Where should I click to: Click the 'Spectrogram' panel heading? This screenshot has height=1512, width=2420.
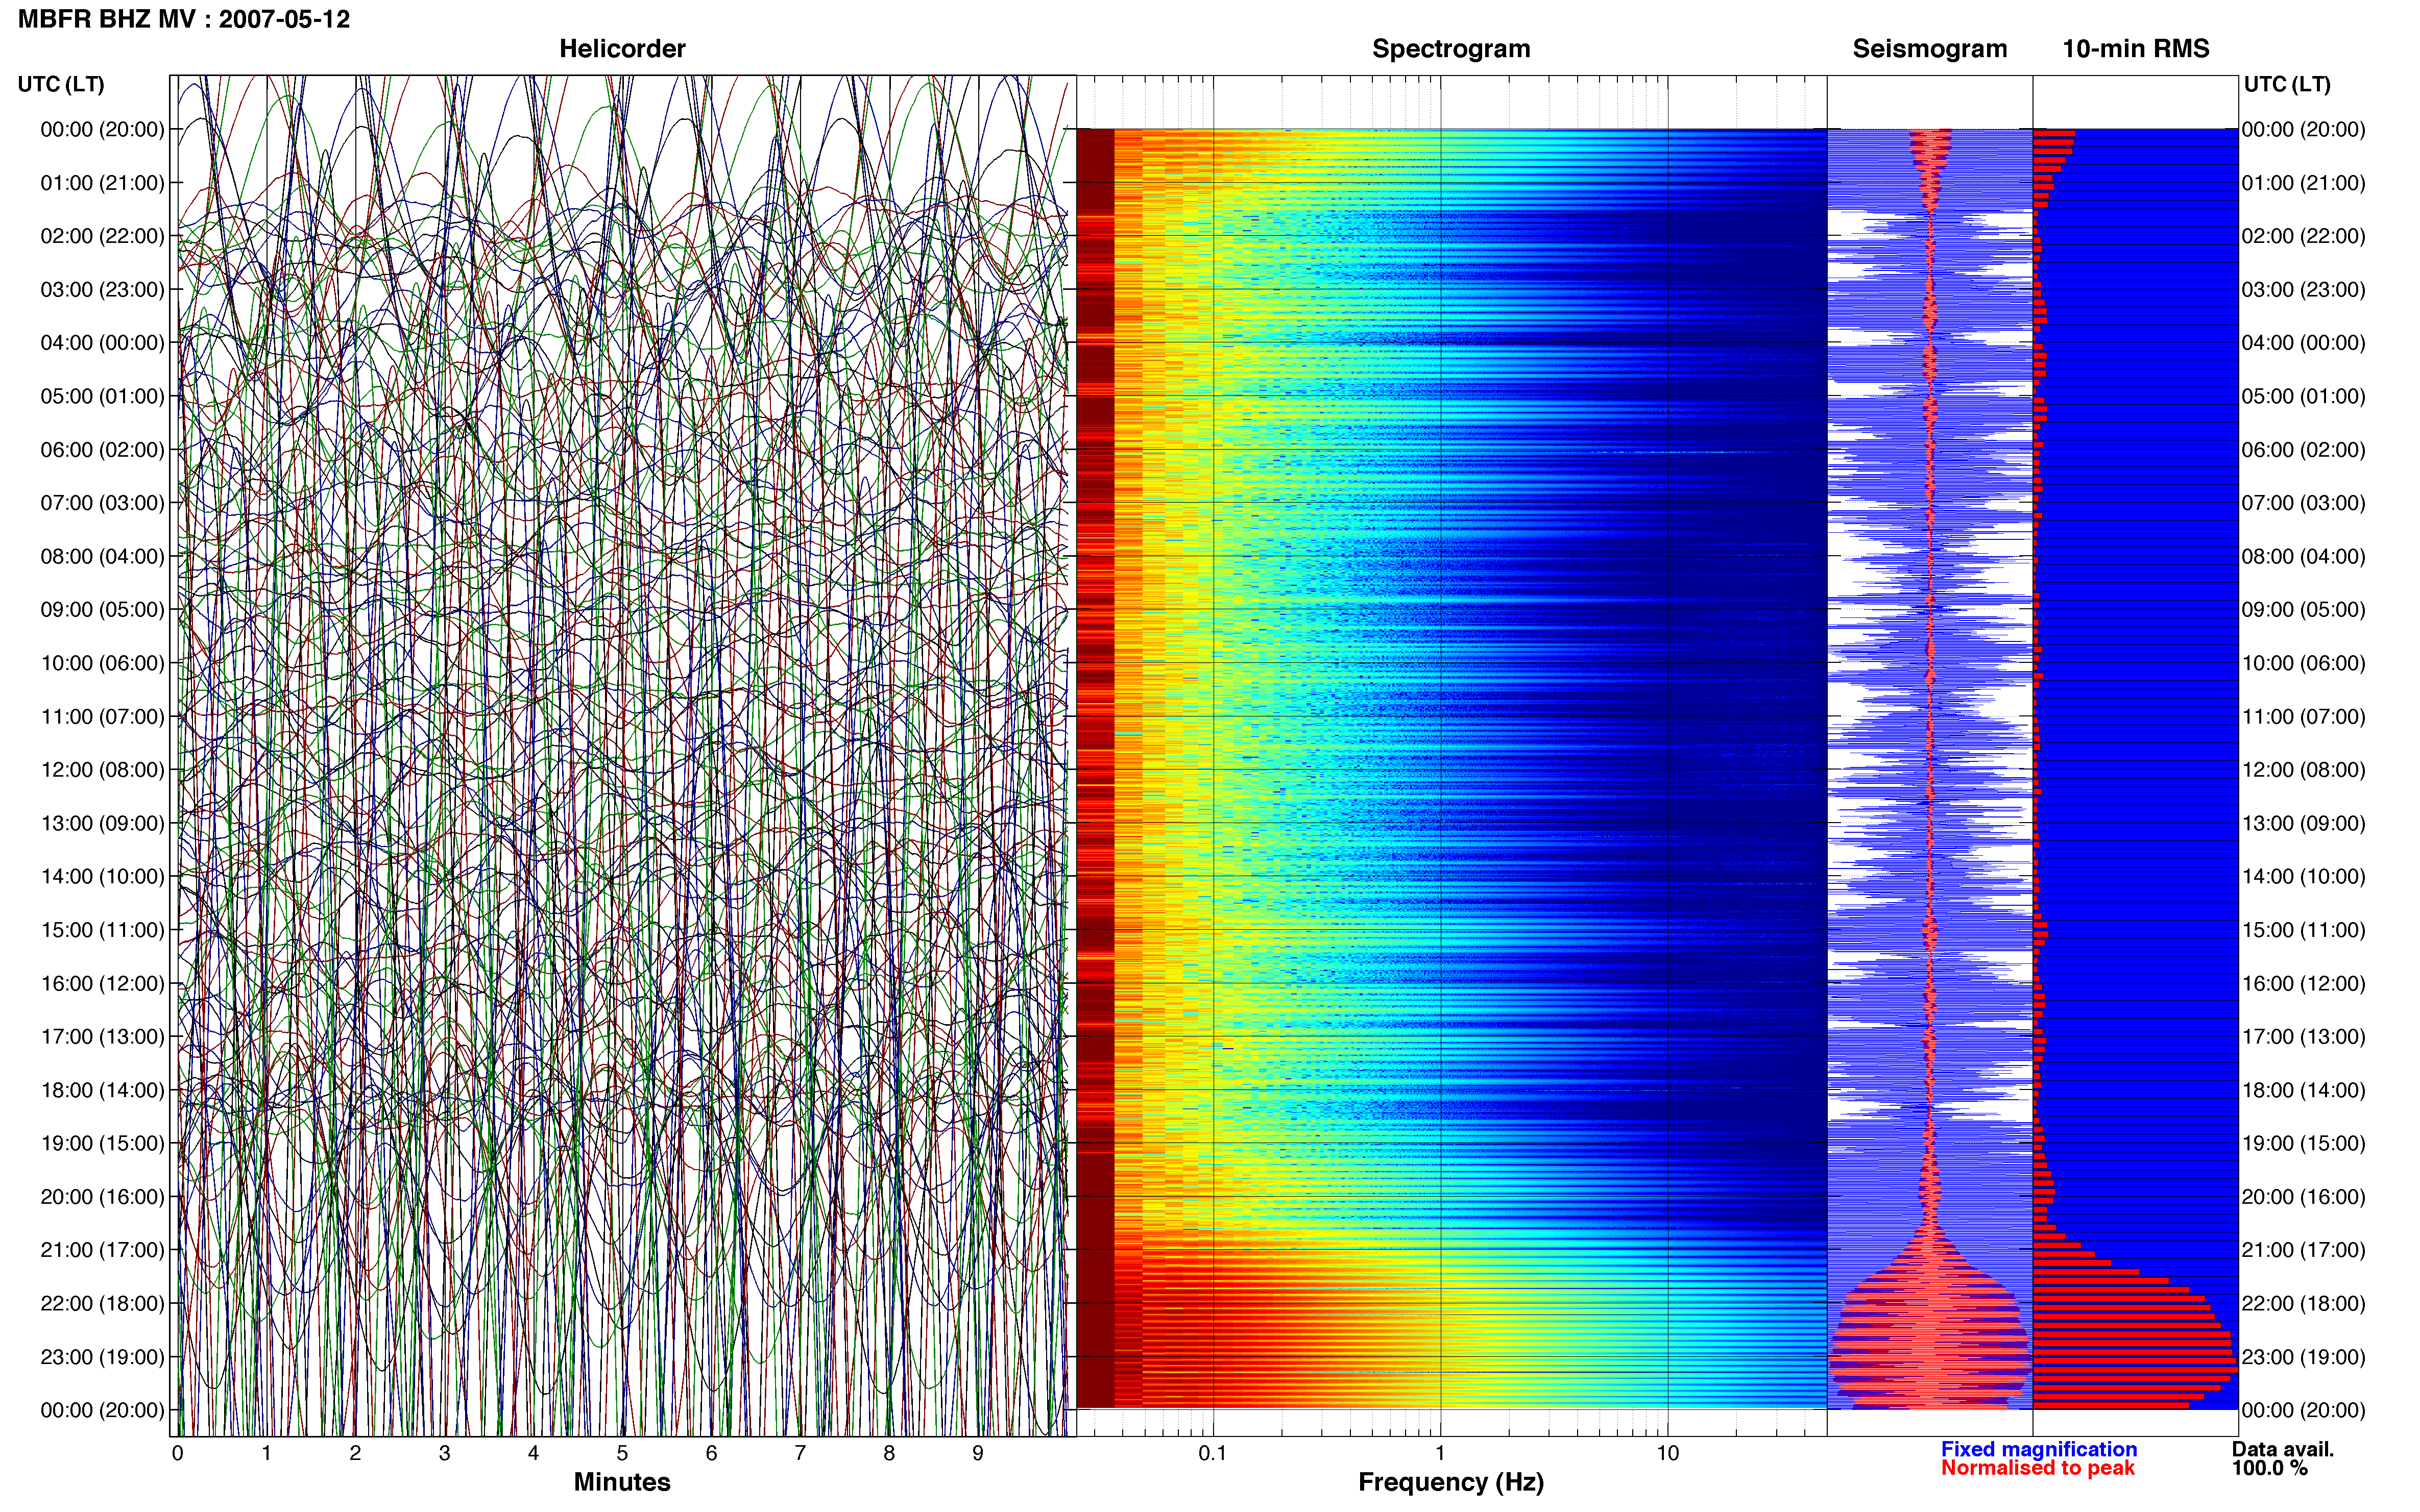click(1450, 49)
